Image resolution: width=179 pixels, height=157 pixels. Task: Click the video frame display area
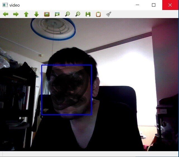pyautogui.click(x=89, y=85)
